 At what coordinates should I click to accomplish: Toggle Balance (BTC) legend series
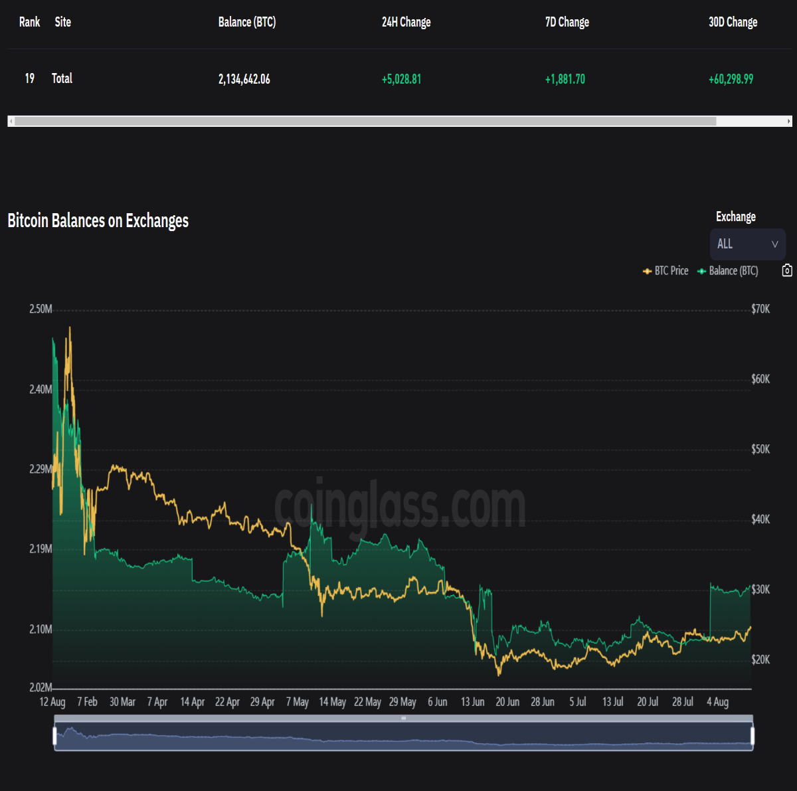pyautogui.click(x=727, y=270)
